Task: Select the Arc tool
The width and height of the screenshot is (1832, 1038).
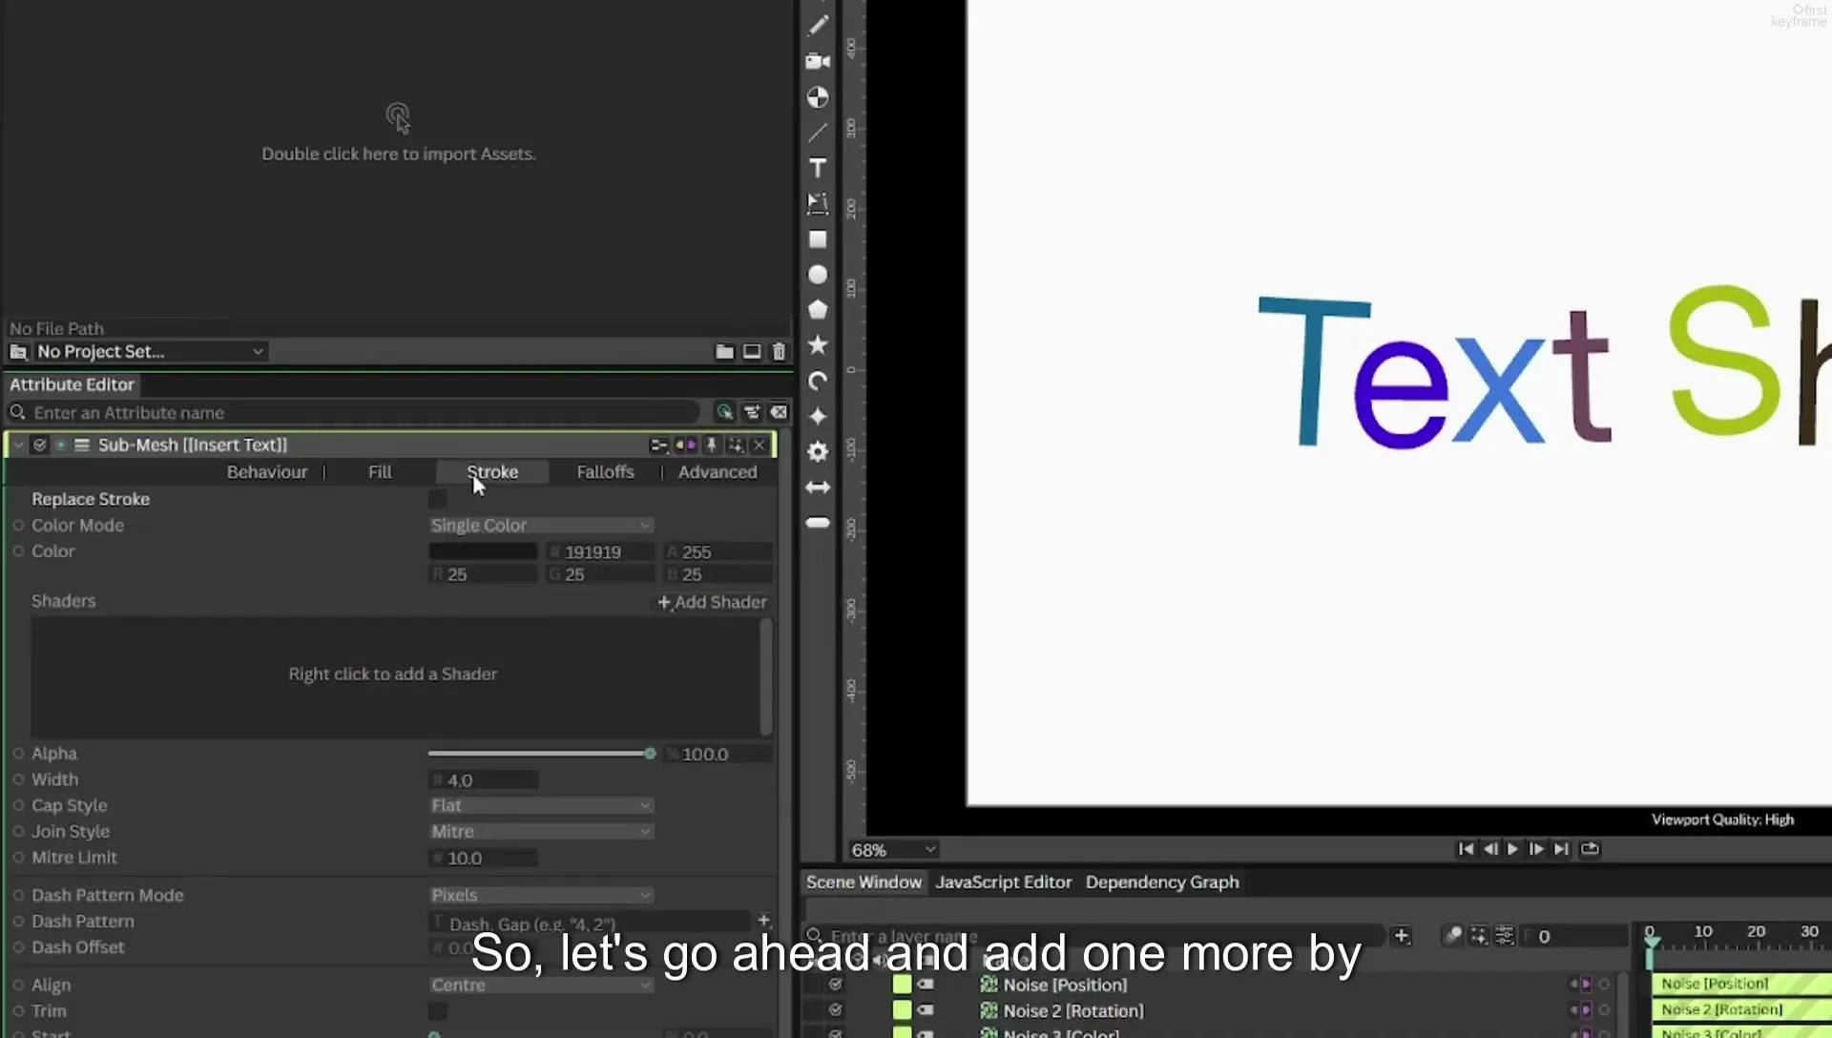Action: pos(818,382)
